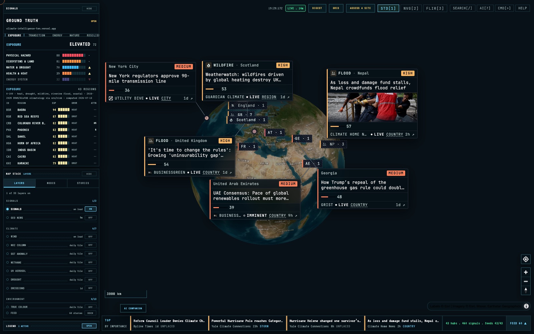Expand the feed with Feed 60 arrow
This screenshot has height=334, width=534.
pyautogui.click(x=518, y=323)
